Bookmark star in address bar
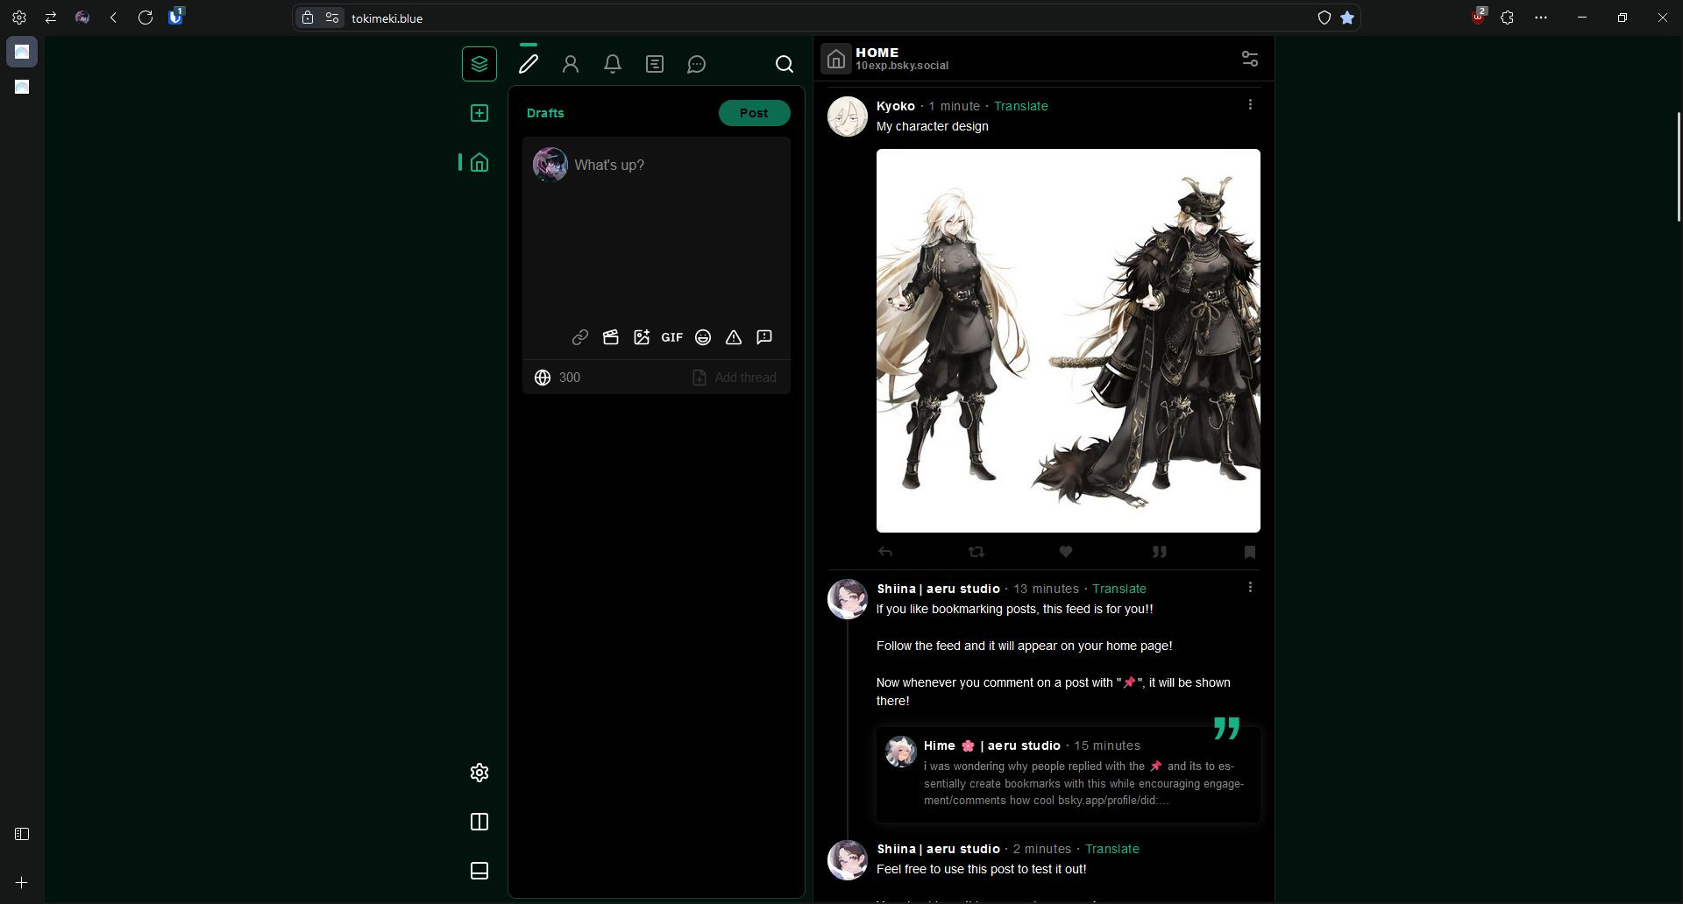 [1347, 18]
